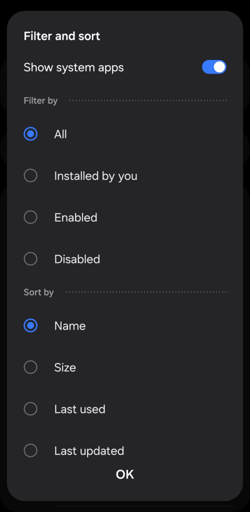The width and height of the screenshot is (250, 512).
Task: Click the 'Last used' option text
Action: coord(79,409)
